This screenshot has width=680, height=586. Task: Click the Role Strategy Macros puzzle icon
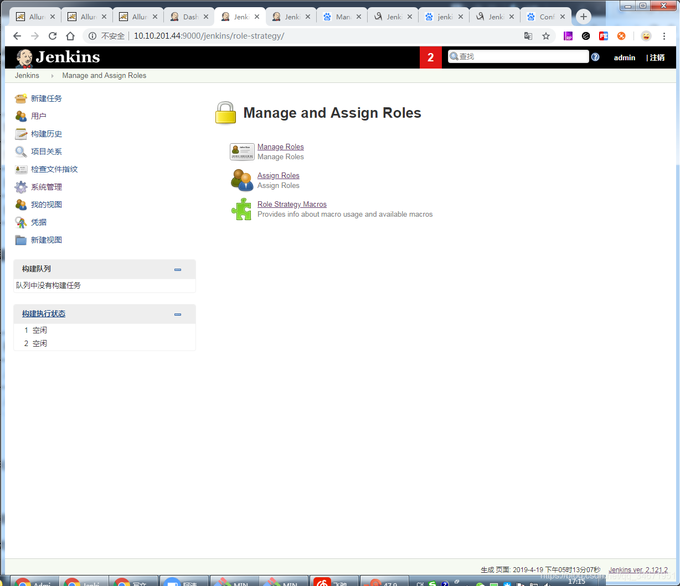coord(241,209)
